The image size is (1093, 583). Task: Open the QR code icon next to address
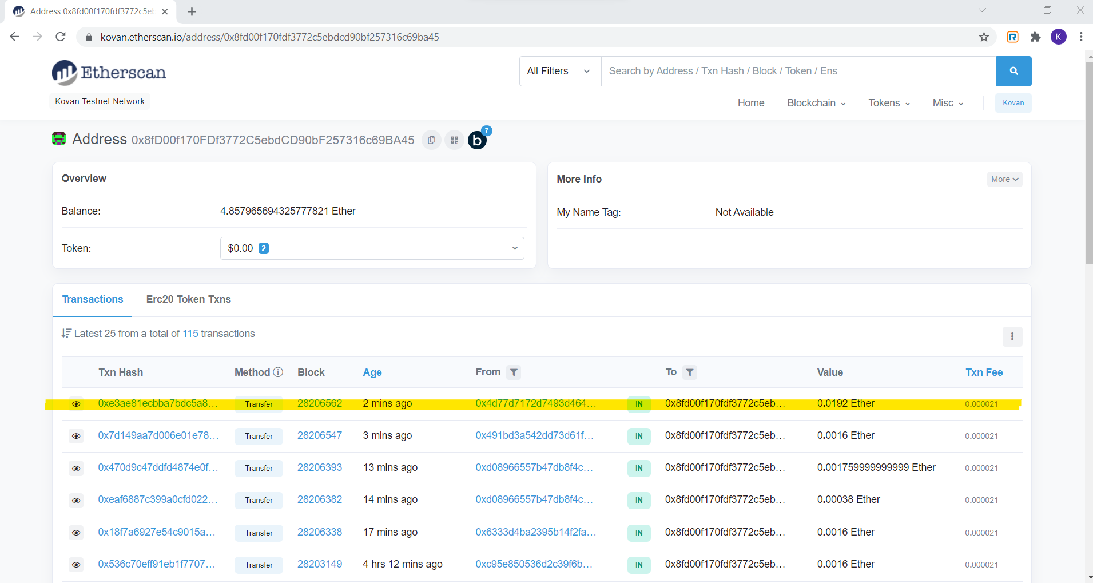[454, 140]
